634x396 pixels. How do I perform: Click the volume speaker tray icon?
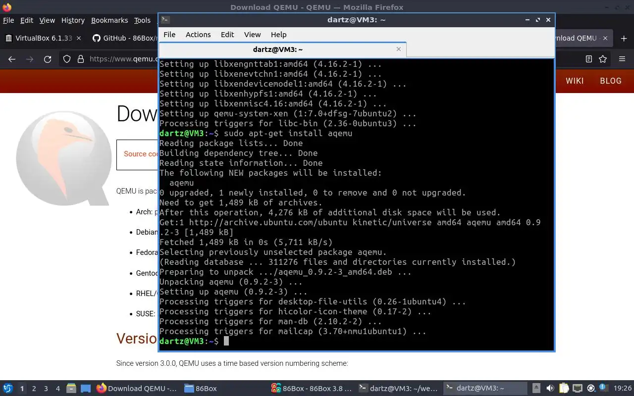coord(550,389)
